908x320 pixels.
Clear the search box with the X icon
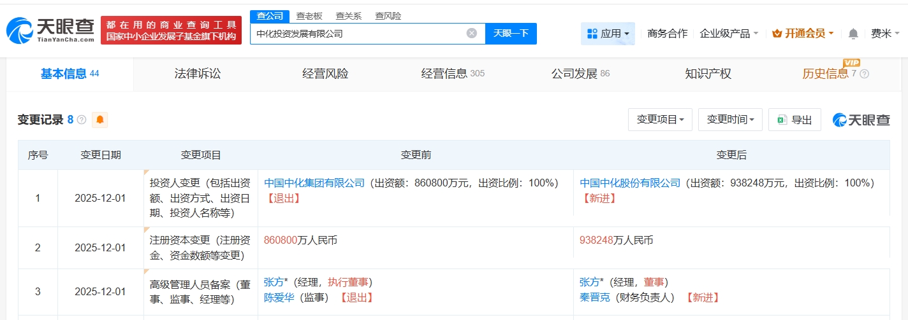pyautogui.click(x=471, y=34)
